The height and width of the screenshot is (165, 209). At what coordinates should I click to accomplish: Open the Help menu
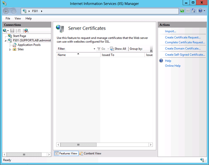[28, 18]
